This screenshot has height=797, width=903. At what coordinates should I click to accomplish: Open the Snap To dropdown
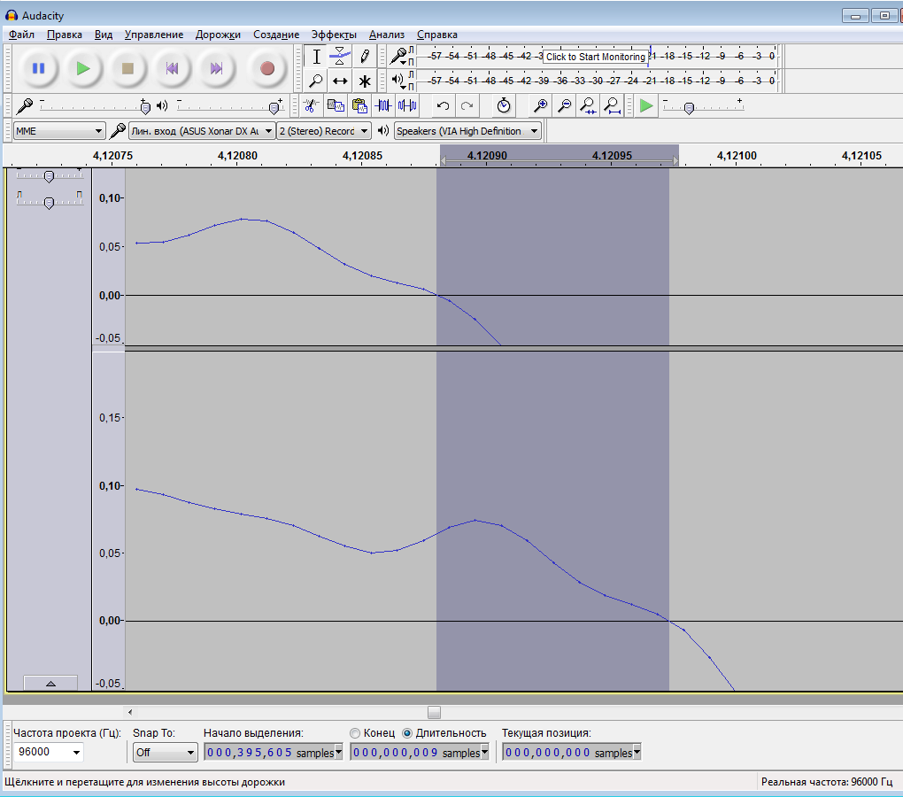165,753
